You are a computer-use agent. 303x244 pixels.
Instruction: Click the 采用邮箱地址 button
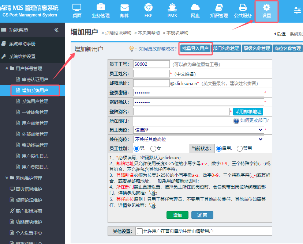tap(248, 111)
